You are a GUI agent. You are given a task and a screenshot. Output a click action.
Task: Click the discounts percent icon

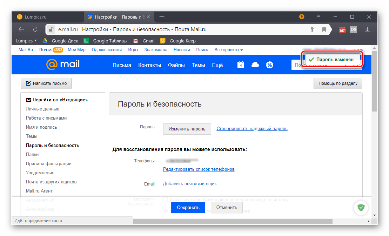click(x=269, y=65)
